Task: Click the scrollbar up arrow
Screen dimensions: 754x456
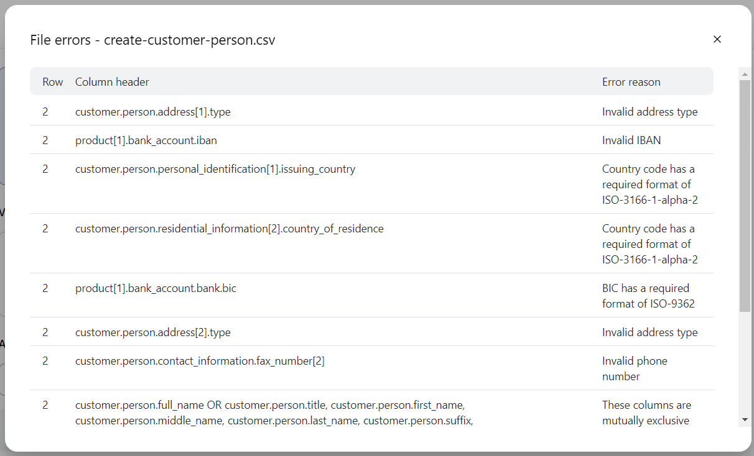Action: click(745, 75)
